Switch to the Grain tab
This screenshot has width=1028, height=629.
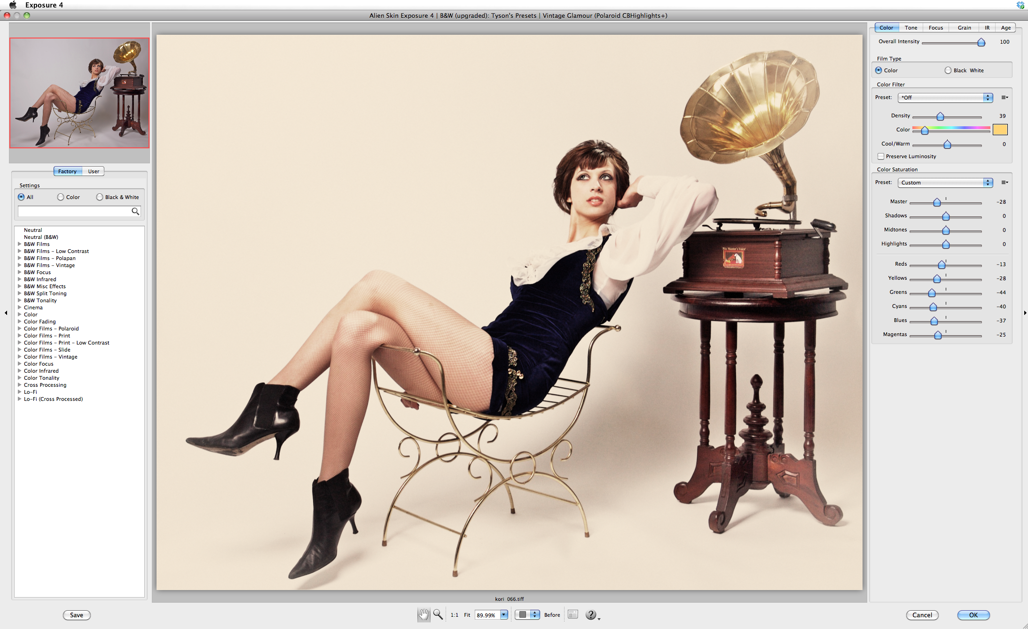click(964, 28)
